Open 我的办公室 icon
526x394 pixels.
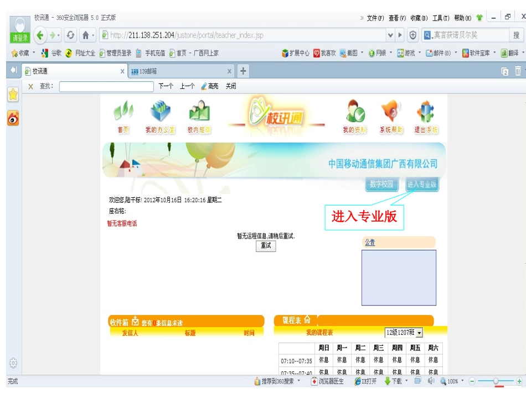click(x=161, y=116)
